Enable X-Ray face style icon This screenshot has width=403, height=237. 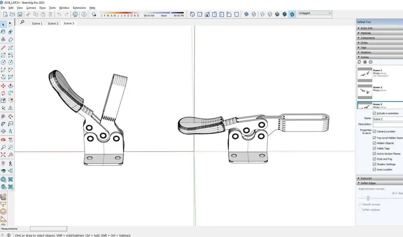click(x=246, y=14)
